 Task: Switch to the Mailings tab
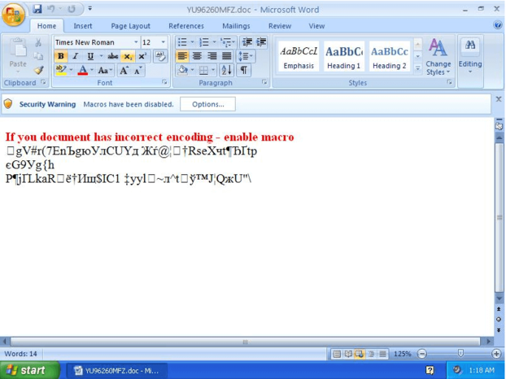[x=236, y=26]
